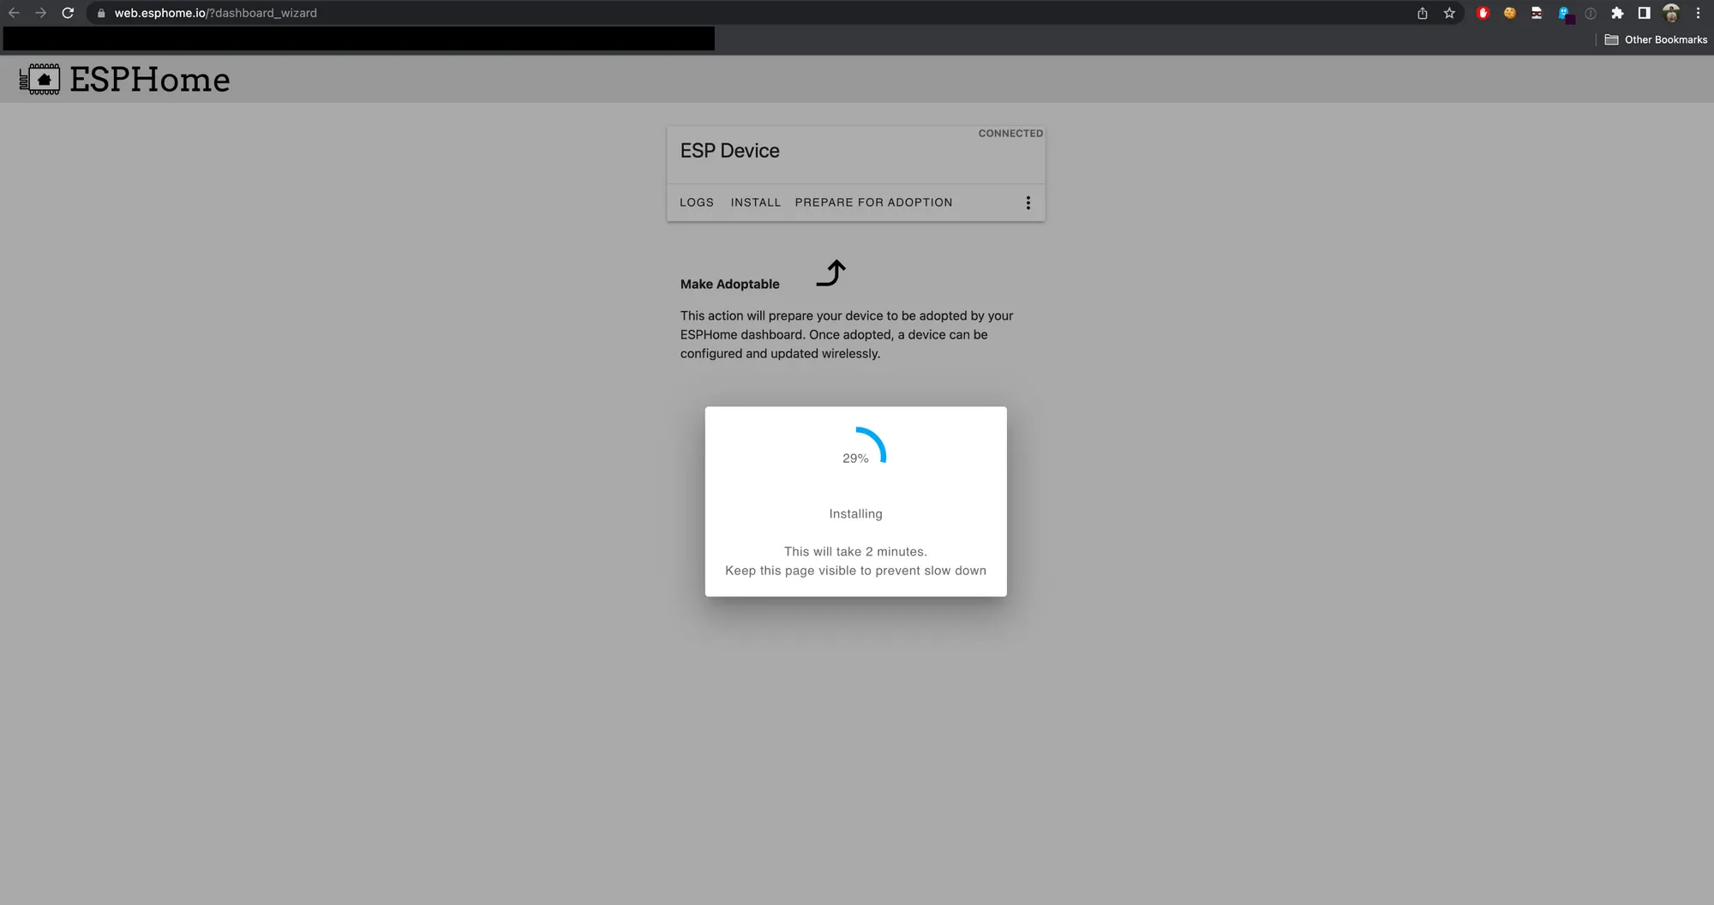Image resolution: width=1714 pixels, height=905 pixels.
Task: Select PREPARE FOR ADOPTION
Action: pyautogui.click(x=873, y=203)
